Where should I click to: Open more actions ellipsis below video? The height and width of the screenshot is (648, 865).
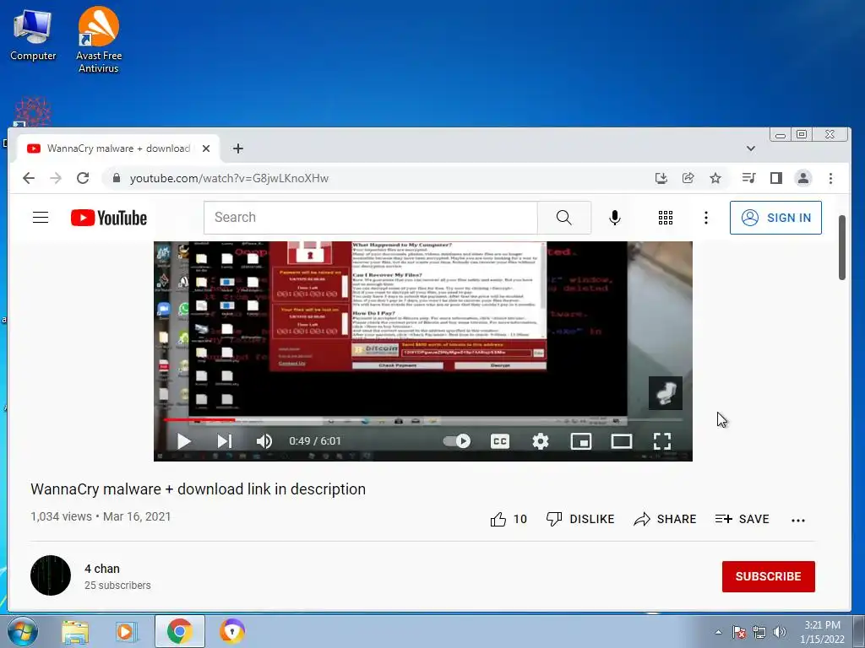point(797,520)
